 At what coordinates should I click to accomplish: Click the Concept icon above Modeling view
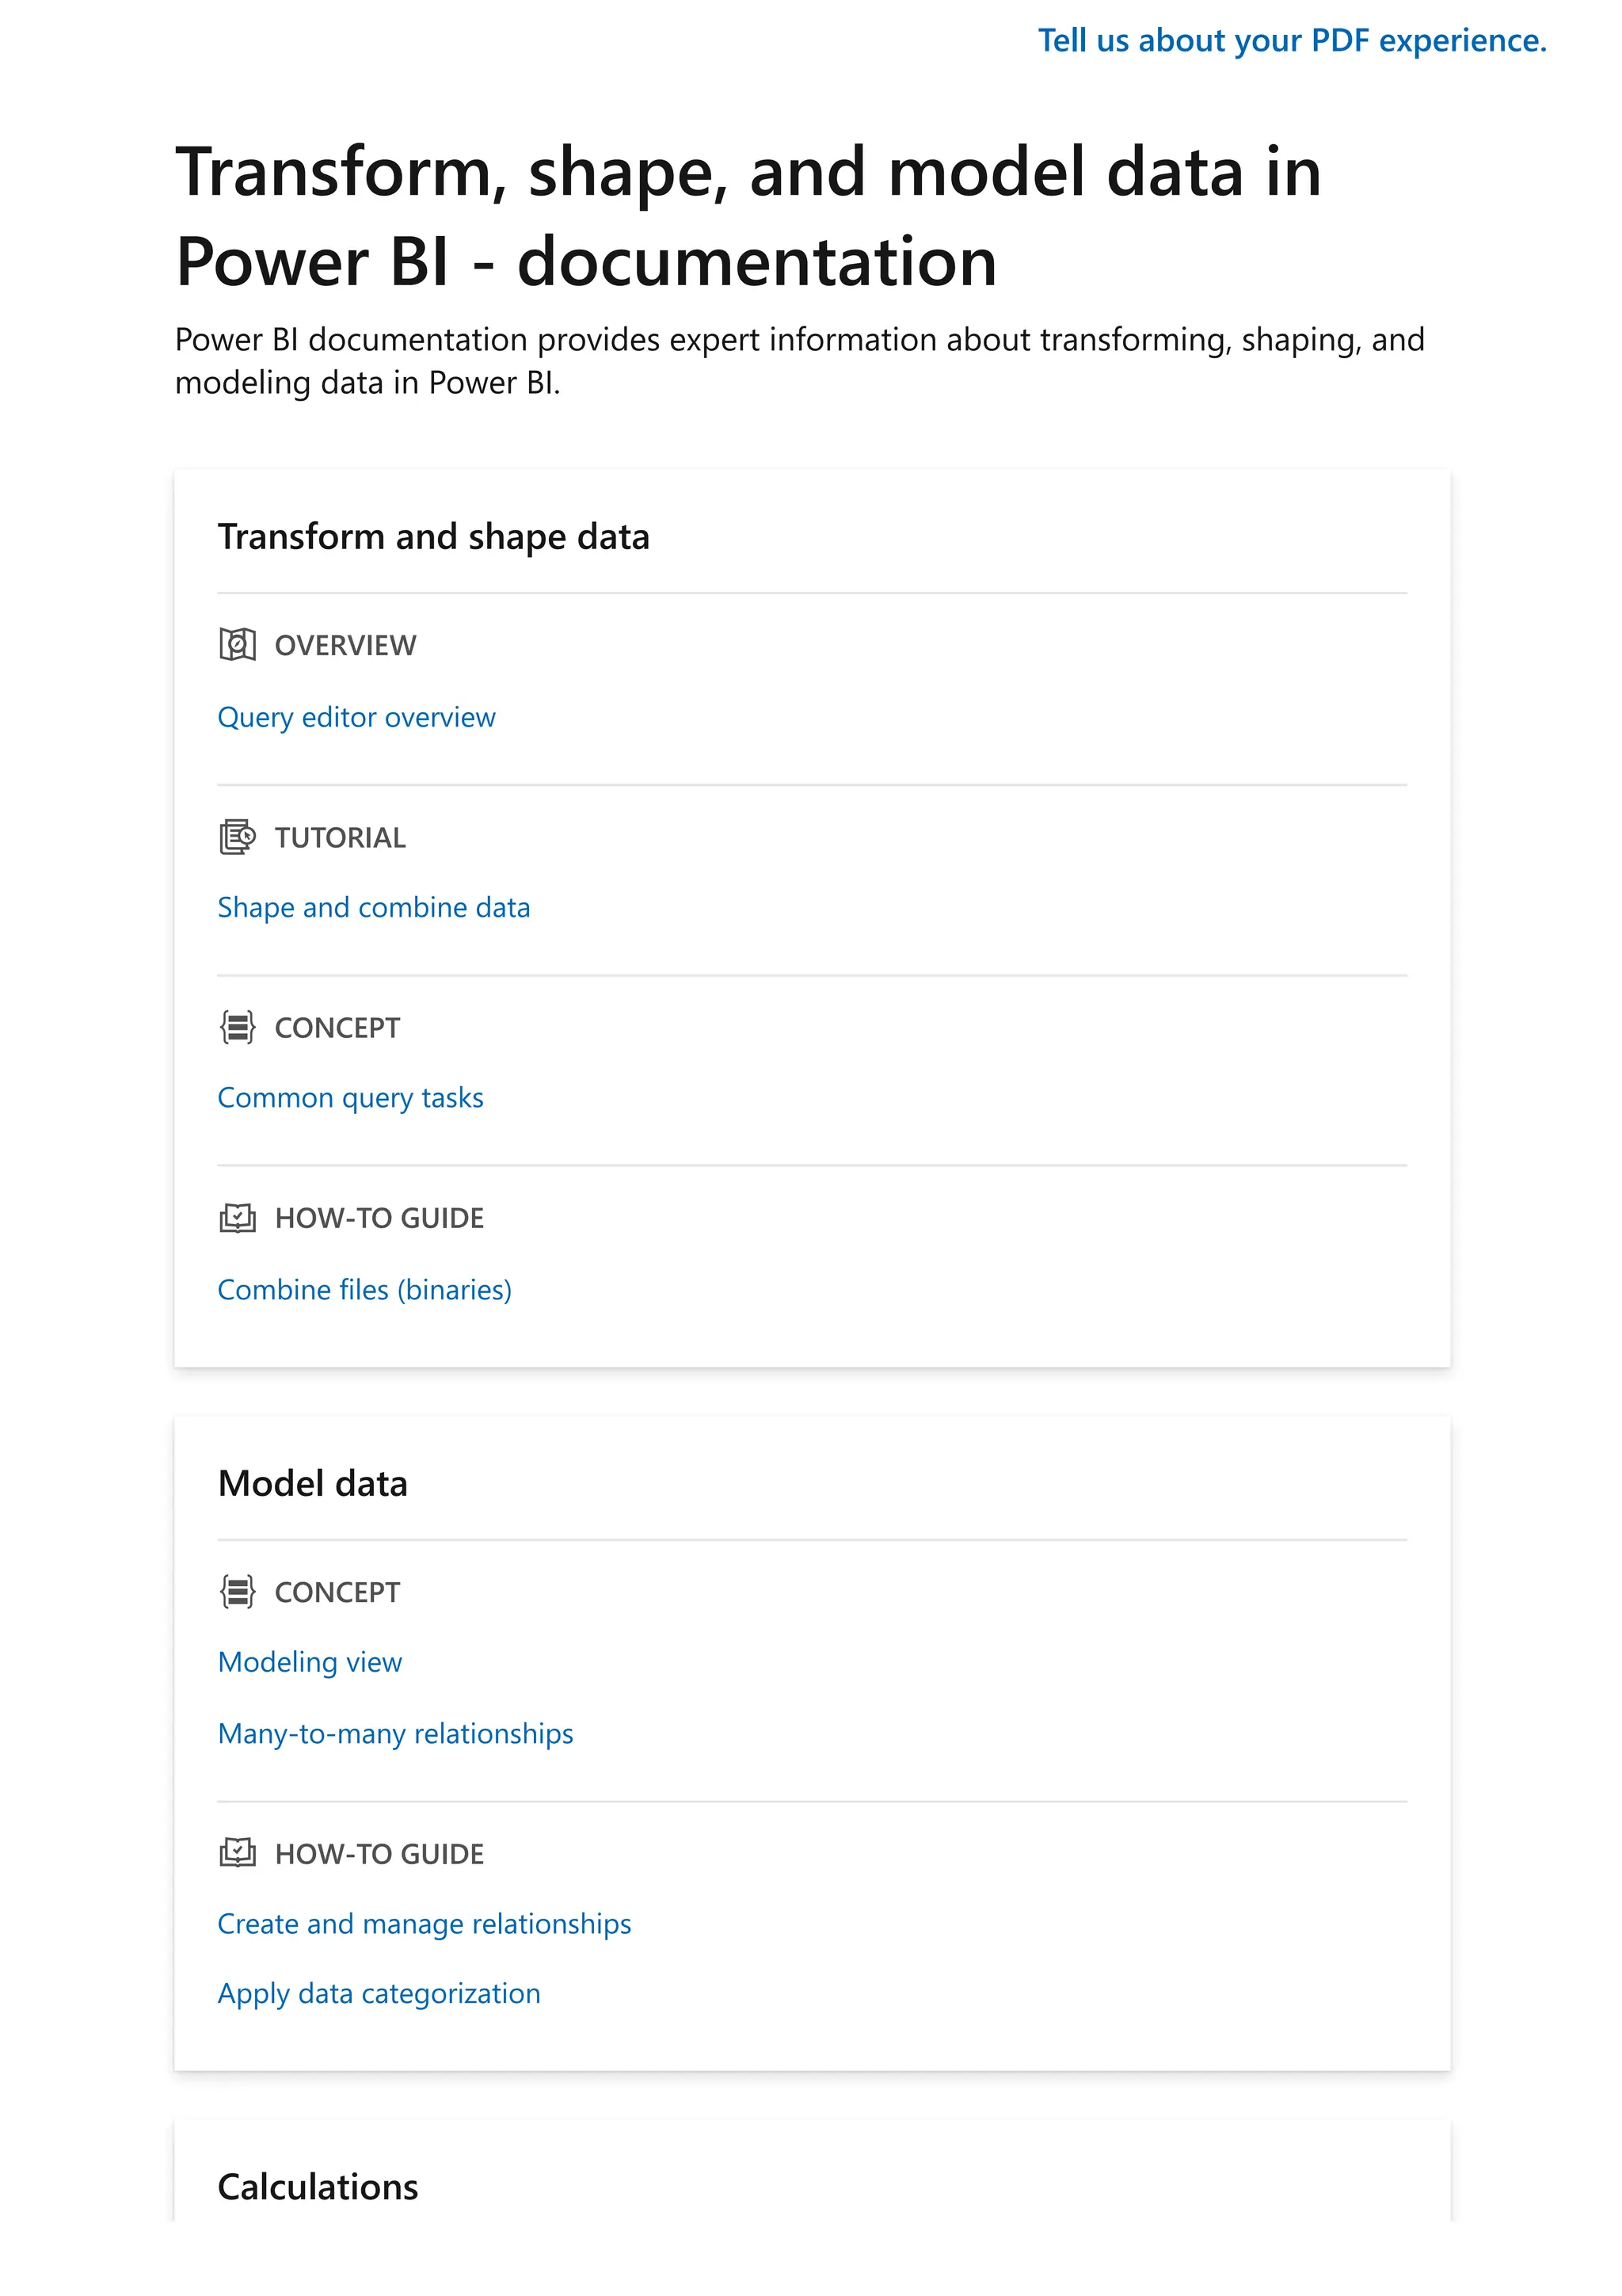click(x=237, y=1591)
